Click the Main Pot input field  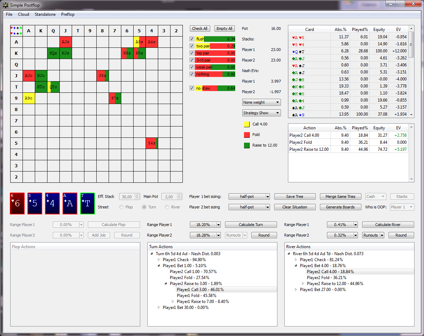coord(172,197)
